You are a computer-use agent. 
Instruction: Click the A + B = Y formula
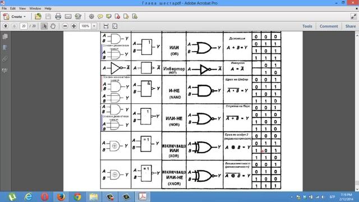[237, 48]
